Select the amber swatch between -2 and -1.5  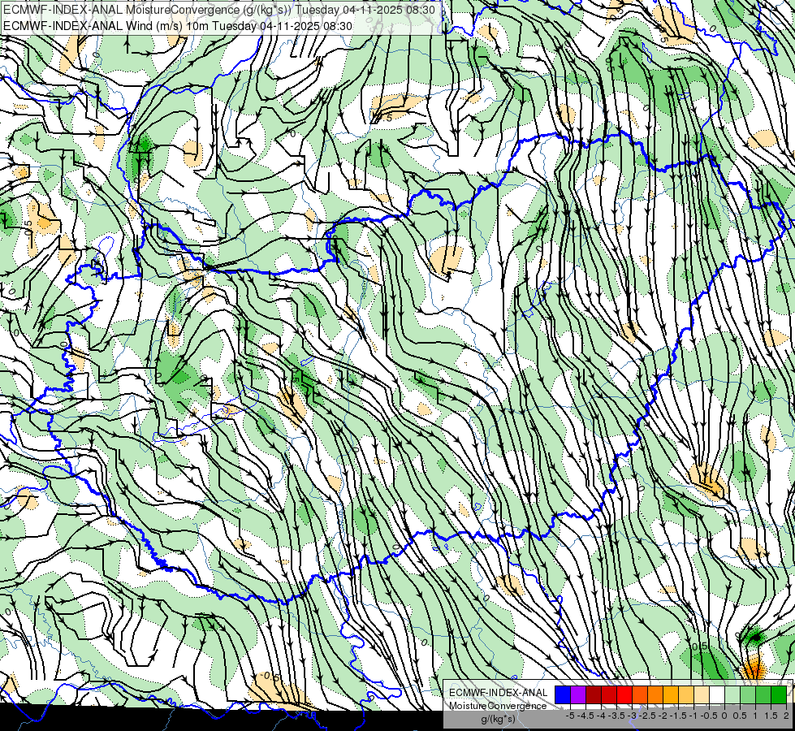671,695
